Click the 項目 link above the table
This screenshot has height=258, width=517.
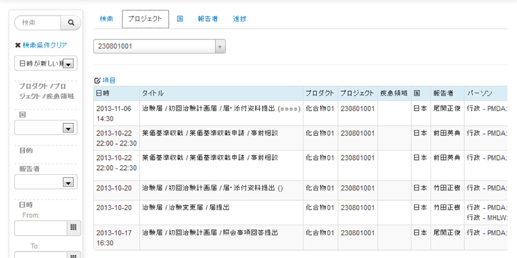point(109,80)
